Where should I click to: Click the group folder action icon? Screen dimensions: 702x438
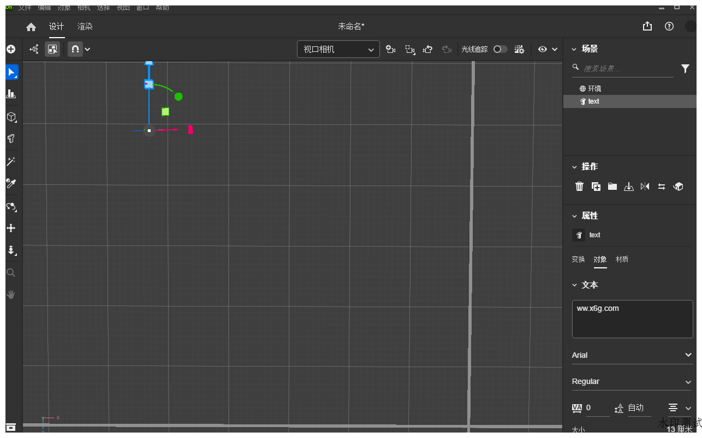coord(612,187)
